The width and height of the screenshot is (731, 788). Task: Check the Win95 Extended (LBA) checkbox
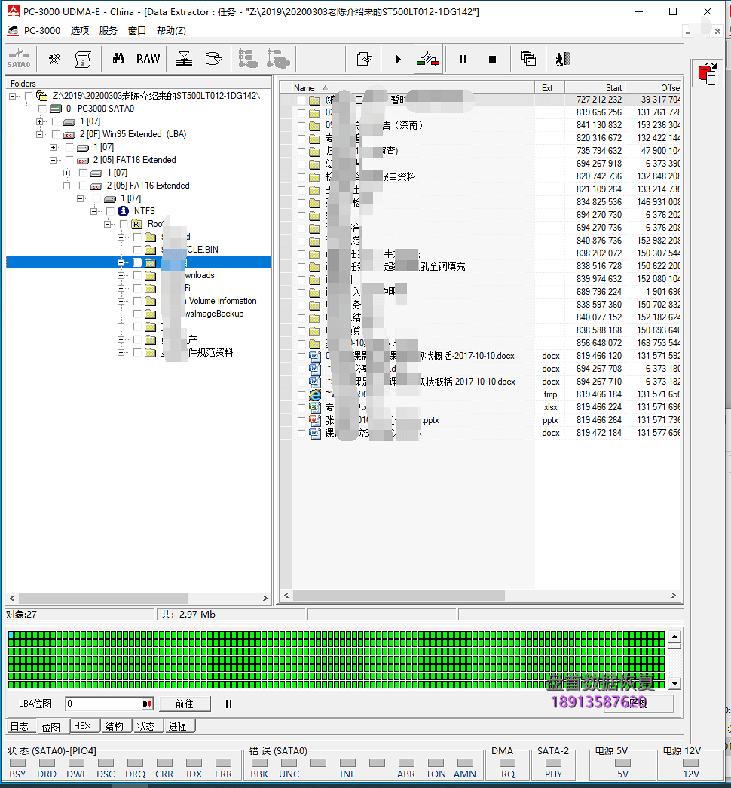[56, 134]
